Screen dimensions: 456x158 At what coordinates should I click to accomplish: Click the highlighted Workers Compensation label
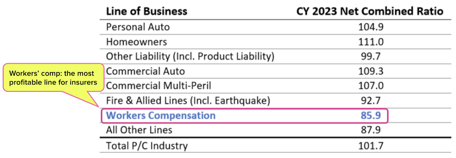161,116
